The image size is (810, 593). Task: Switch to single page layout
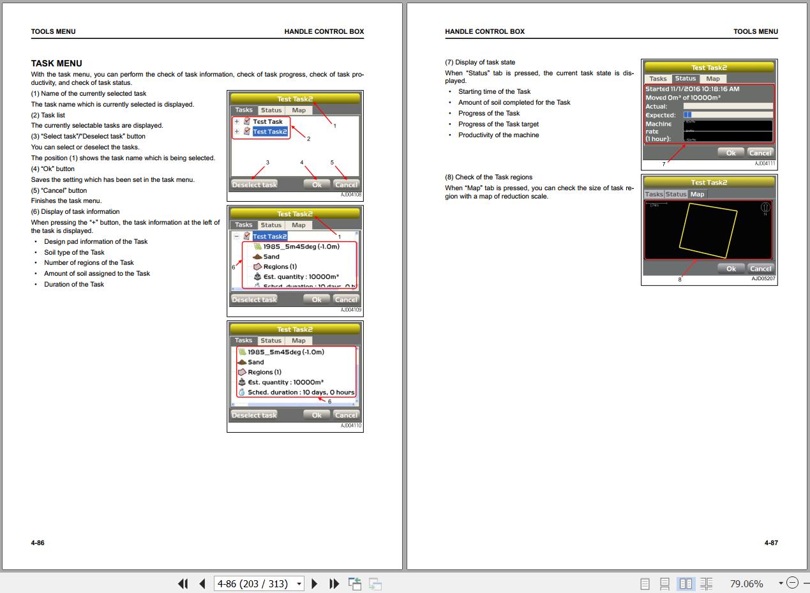(x=645, y=583)
